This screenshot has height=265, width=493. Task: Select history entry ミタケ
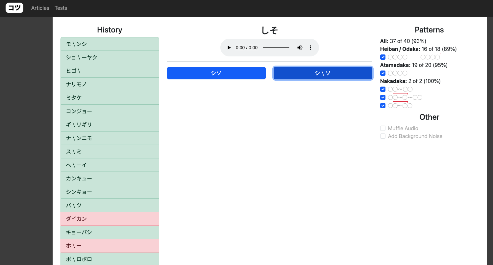coord(110,98)
